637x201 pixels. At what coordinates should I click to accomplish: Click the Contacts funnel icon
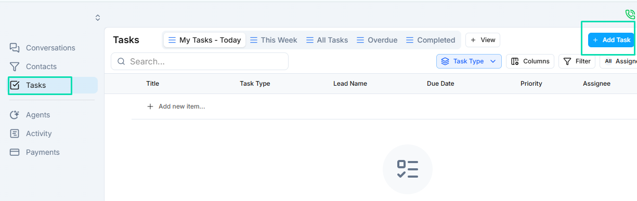click(15, 66)
